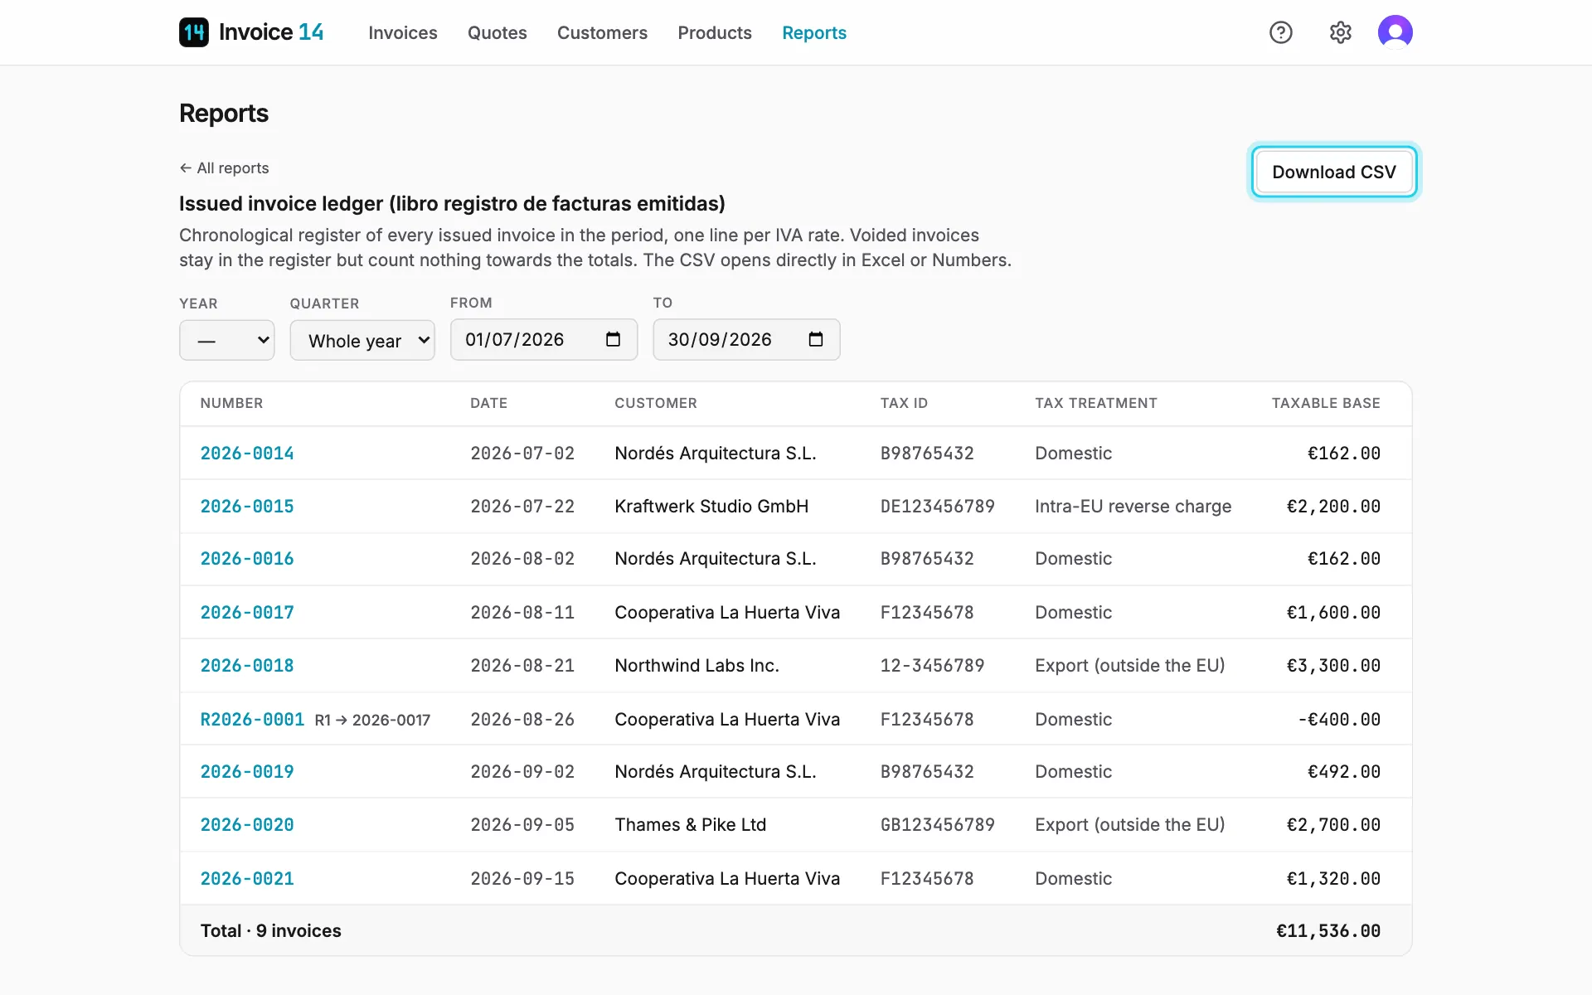1592x995 pixels.
Task: Select the Reports tab
Action: [814, 32]
